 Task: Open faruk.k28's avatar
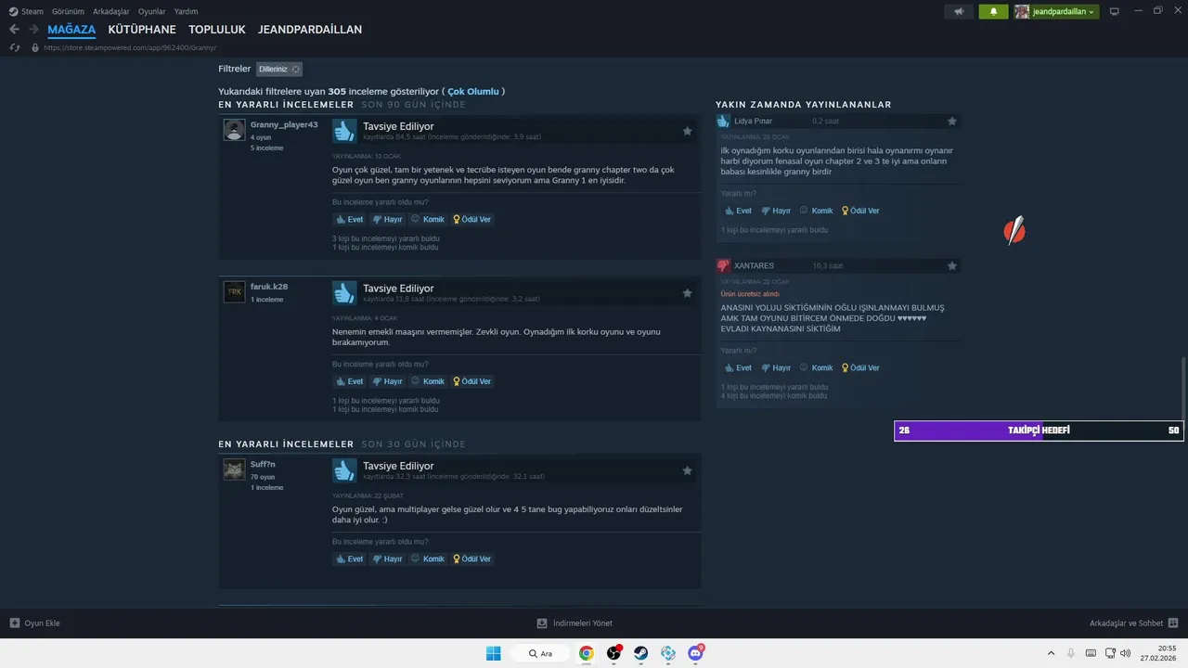coord(234,292)
